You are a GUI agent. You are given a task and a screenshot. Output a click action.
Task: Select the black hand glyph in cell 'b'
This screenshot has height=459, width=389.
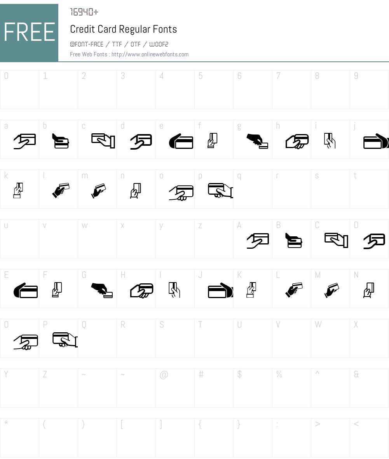coord(60,141)
